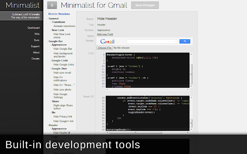Open the Support page

tap(35, 46)
